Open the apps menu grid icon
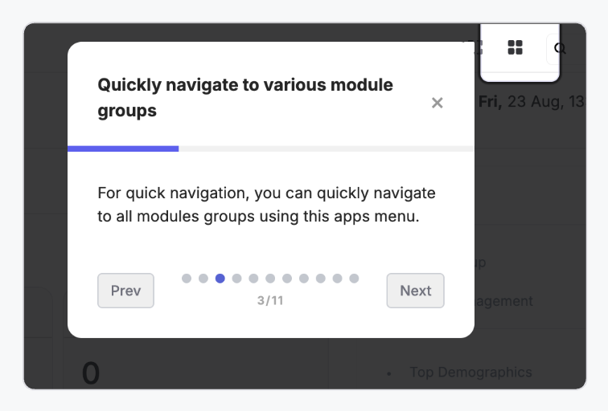 516,47
